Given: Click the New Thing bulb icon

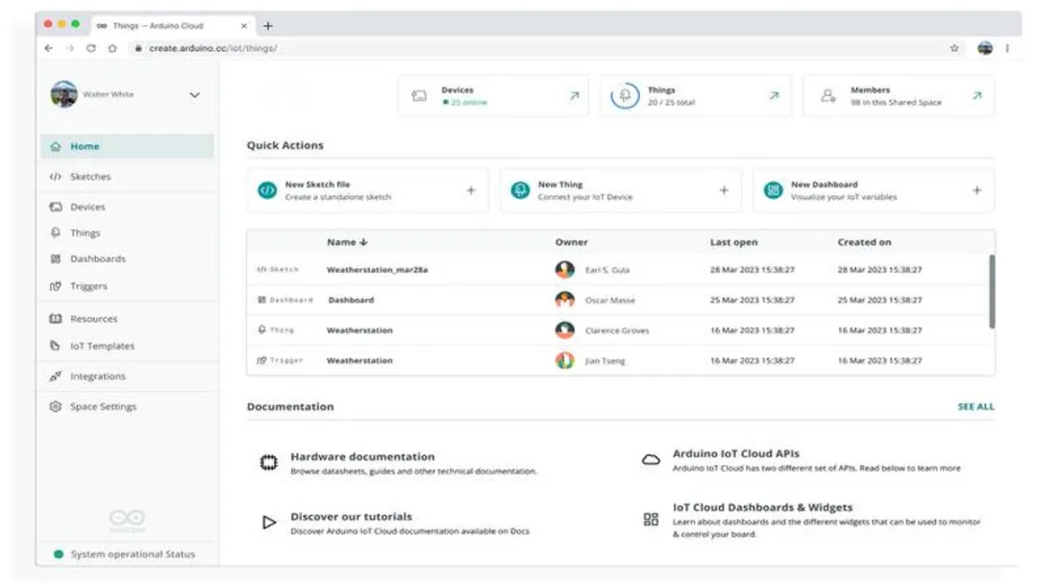Looking at the screenshot, I should point(520,190).
